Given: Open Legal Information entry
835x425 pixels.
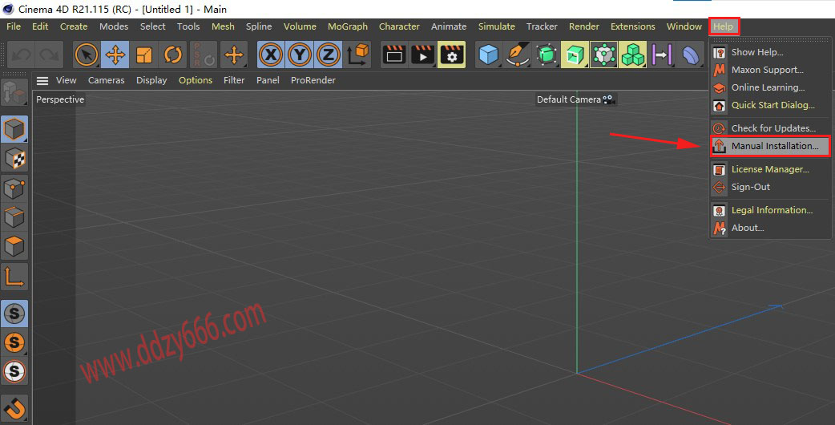Looking at the screenshot, I should point(770,210).
